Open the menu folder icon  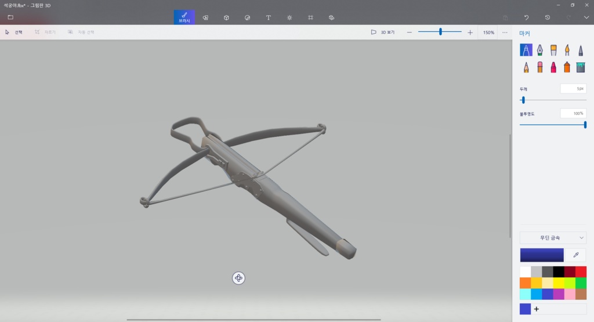click(10, 17)
